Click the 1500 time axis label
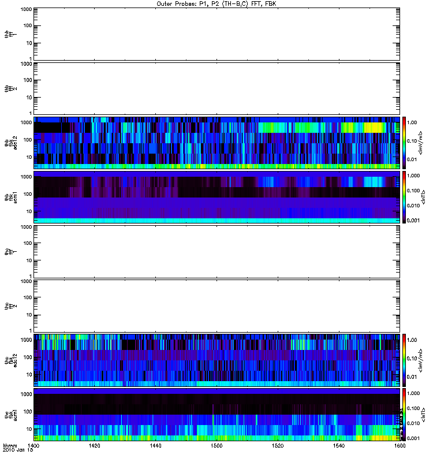The image size is (433, 462). click(x=216, y=446)
